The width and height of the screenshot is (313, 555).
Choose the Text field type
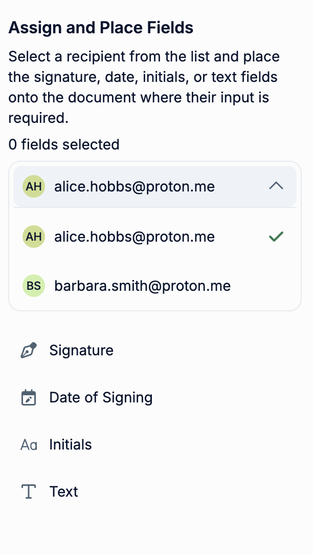[x=64, y=492]
